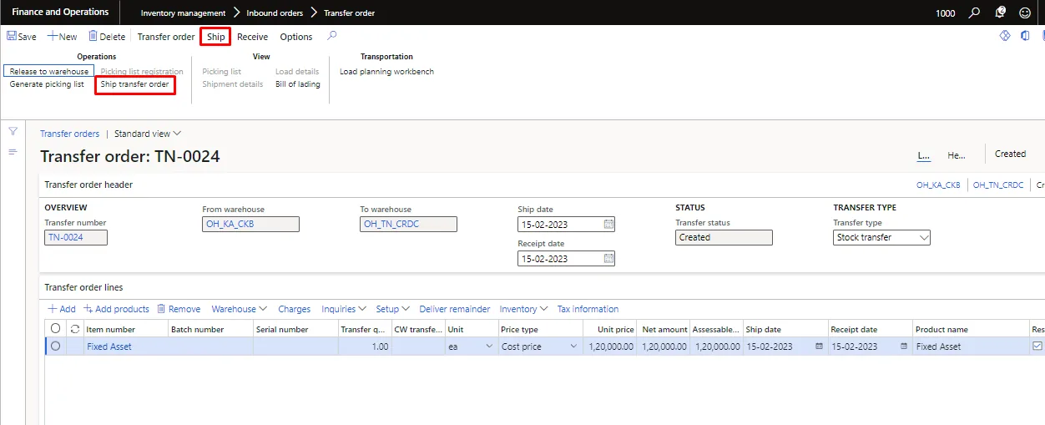Screen dimensions: 1045x425
Task: Click the Product name column header
Action: click(x=942, y=329)
